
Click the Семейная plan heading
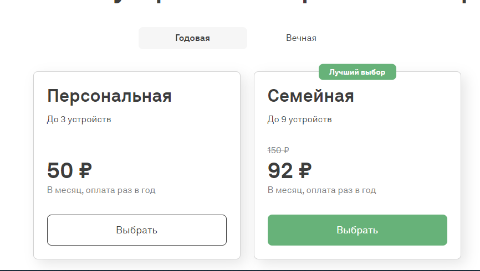coord(310,96)
